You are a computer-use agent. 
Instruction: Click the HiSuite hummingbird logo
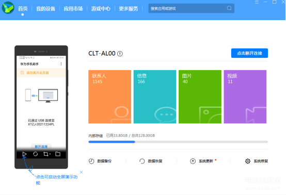tap(8, 8)
